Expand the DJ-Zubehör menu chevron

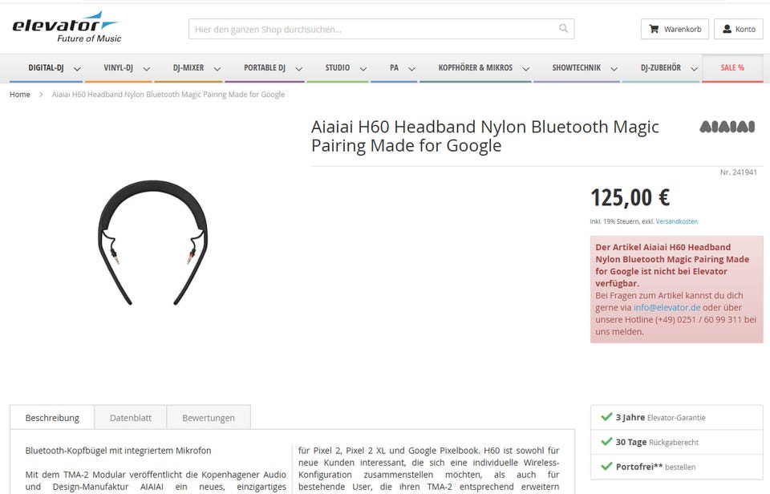pos(694,69)
